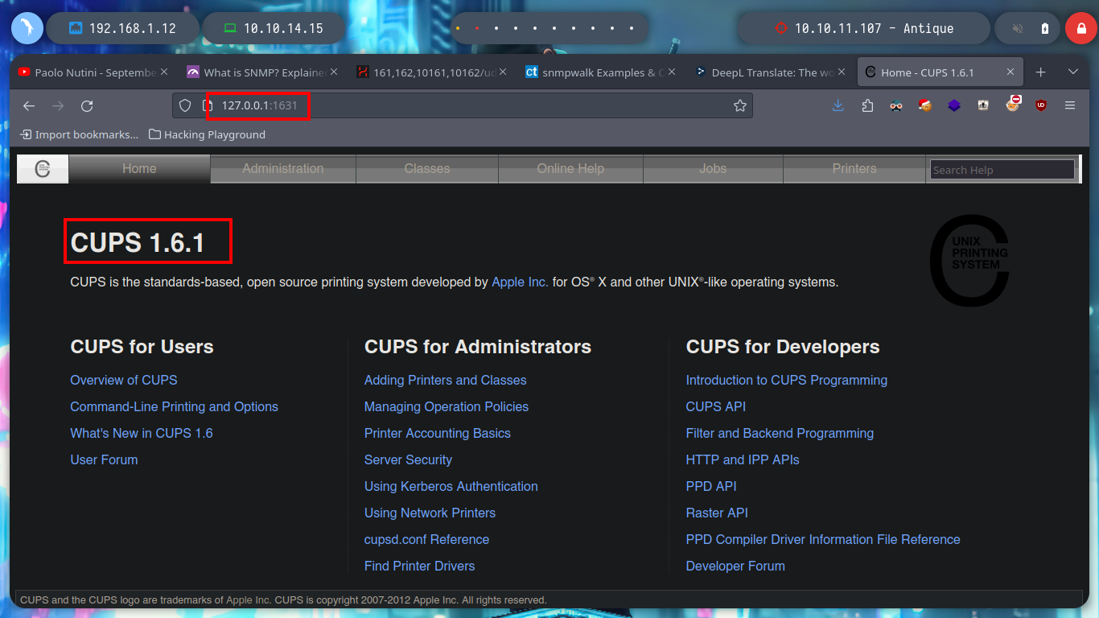Click the uBlock Origin shield icon
Viewport: 1099px width, 618px height.
tap(1041, 105)
